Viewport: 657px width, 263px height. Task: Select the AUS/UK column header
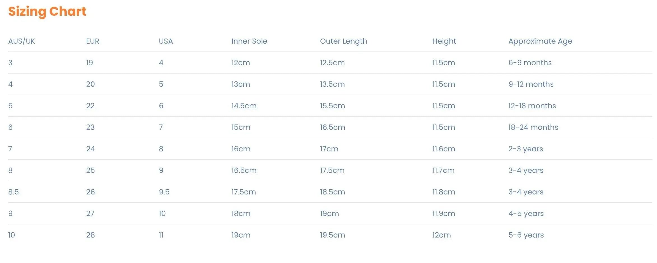(x=22, y=41)
